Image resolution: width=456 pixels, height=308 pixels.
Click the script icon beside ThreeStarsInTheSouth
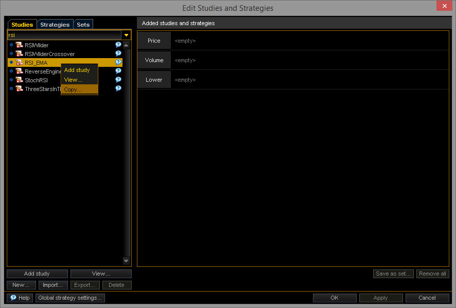tap(19, 88)
